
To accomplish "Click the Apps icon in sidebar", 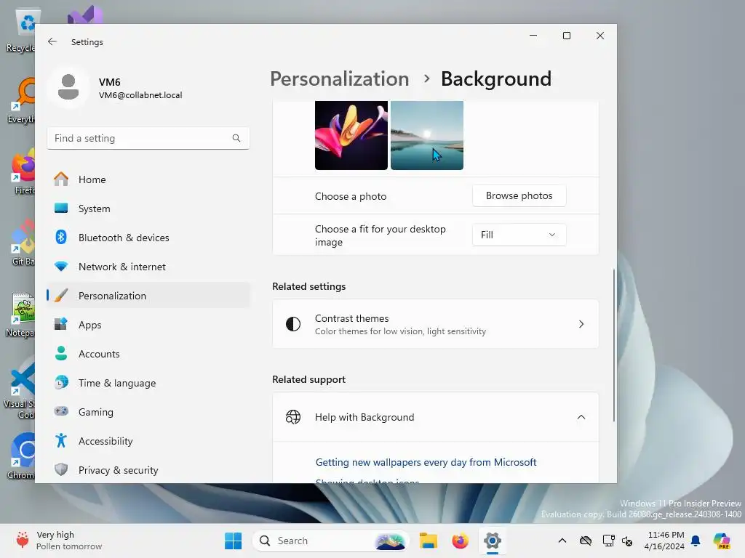I will pyautogui.click(x=61, y=325).
